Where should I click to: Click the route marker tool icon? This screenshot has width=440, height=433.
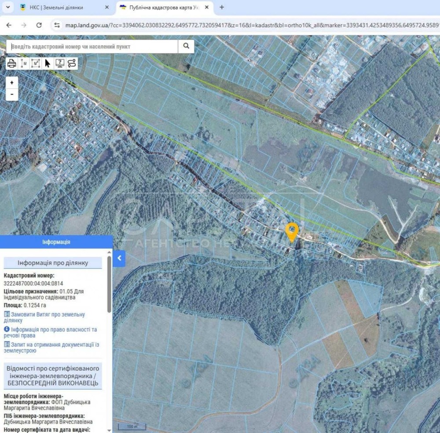[71, 63]
